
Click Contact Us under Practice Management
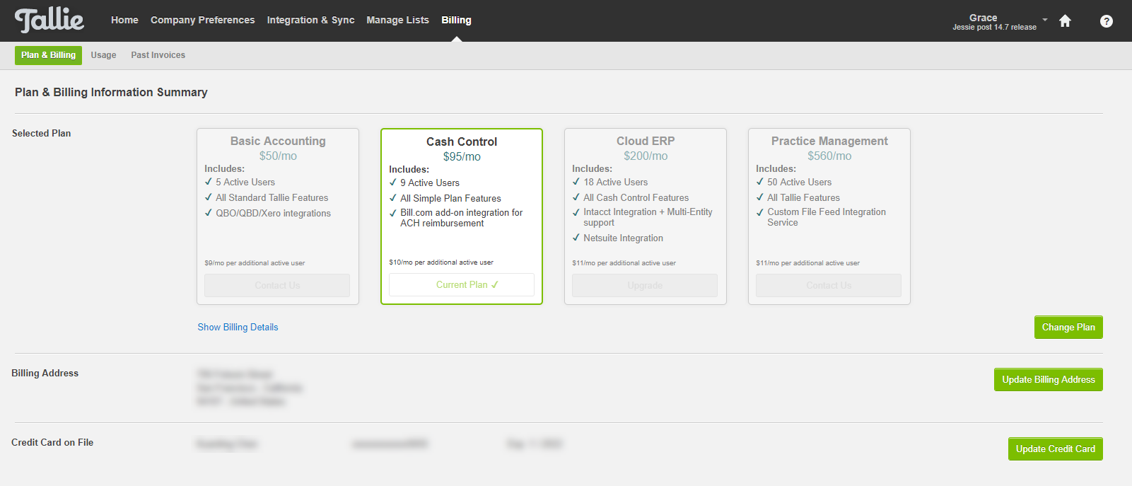pyautogui.click(x=829, y=286)
